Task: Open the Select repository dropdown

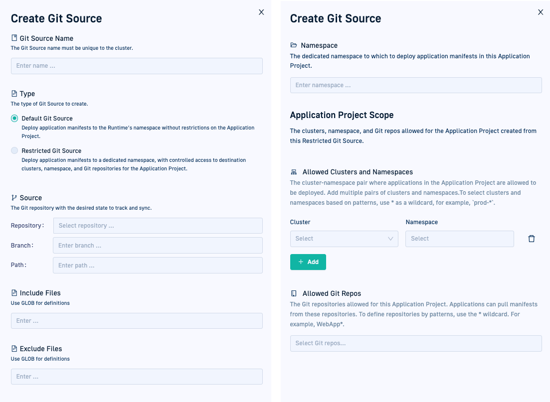Action: coord(158,226)
